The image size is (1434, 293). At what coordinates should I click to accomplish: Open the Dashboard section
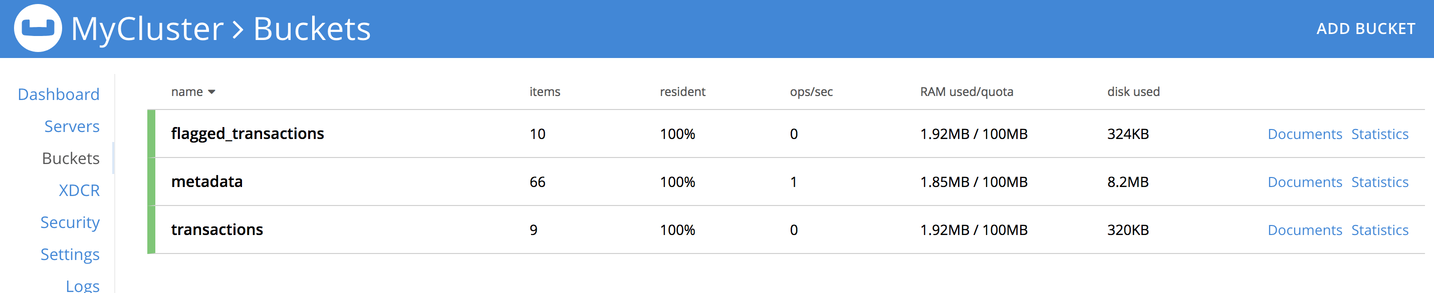[x=58, y=93]
